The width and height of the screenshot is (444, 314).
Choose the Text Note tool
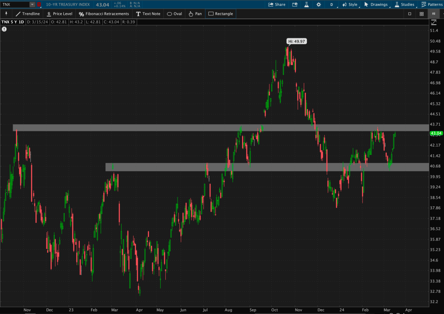tap(148, 14)
